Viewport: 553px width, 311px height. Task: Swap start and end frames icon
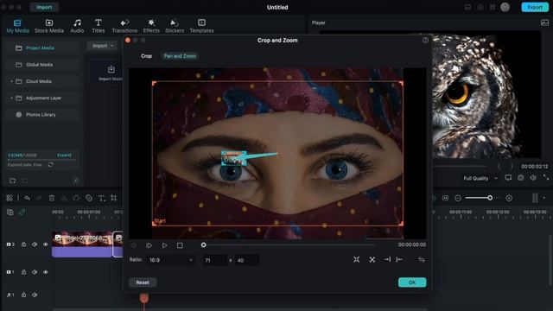click(x=422, y=259)
